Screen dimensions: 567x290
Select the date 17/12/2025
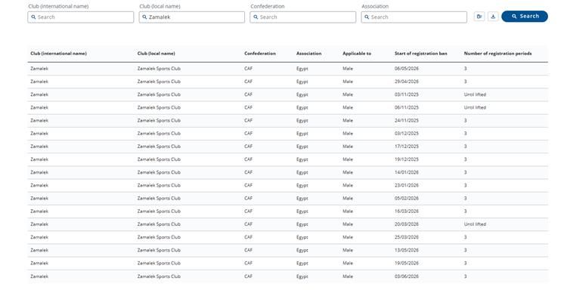pos(407,147)
